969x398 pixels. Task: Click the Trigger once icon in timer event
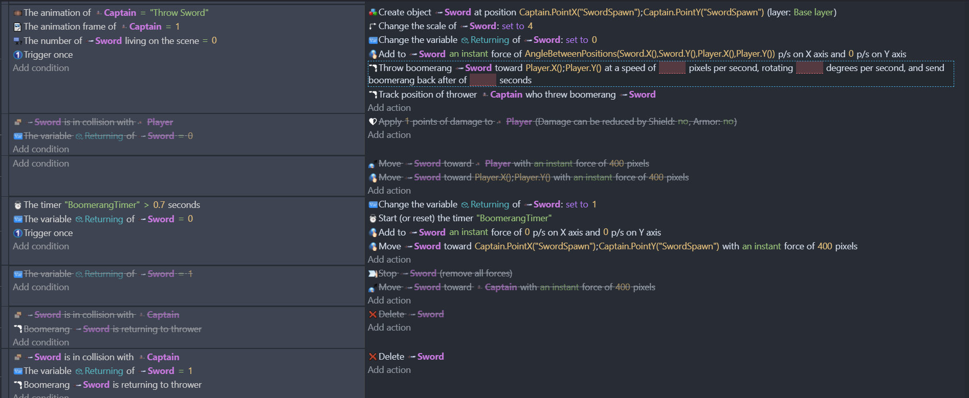[x=18, y=233]
